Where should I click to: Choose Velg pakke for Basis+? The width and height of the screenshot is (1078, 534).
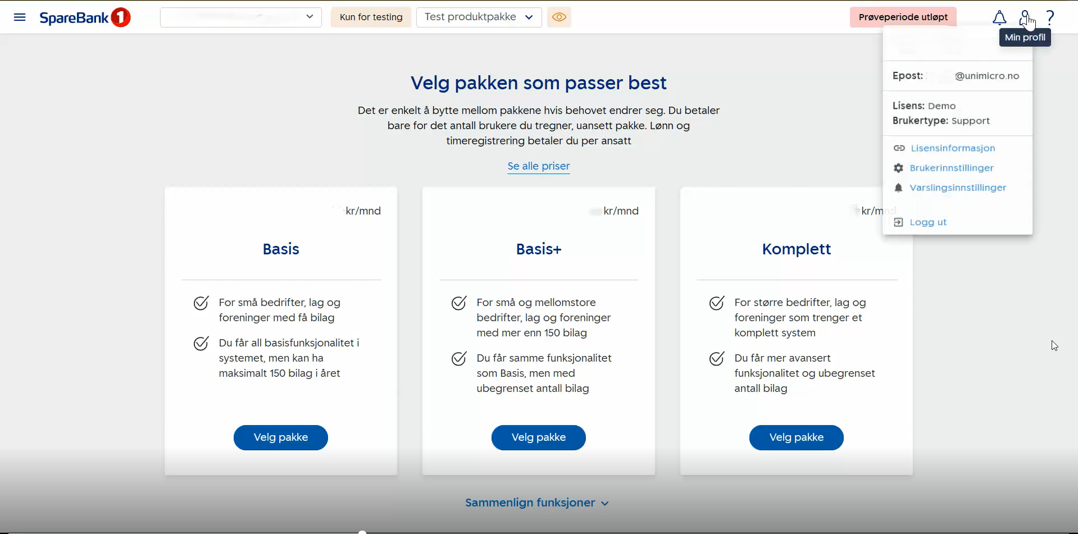539,437
